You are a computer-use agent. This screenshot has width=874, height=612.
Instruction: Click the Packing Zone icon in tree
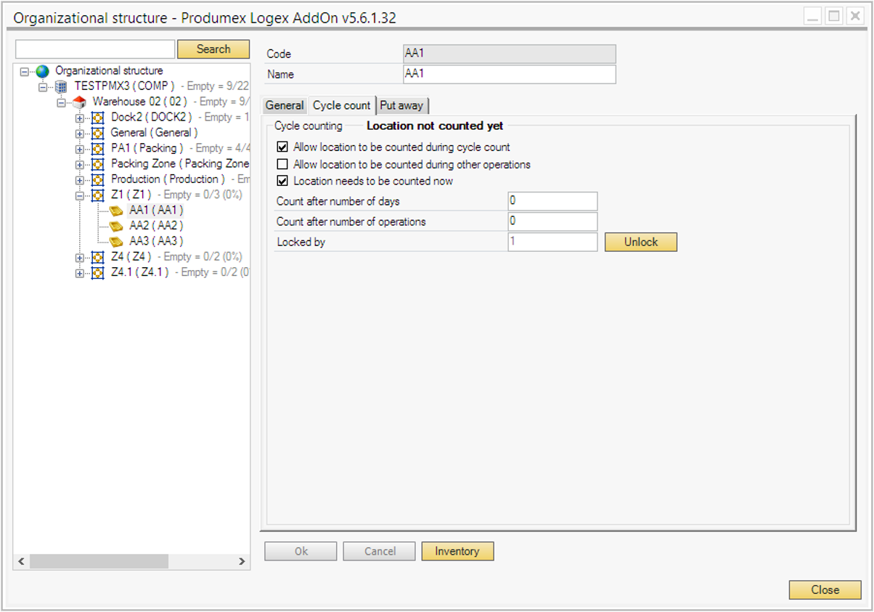[x=98, y=164]
